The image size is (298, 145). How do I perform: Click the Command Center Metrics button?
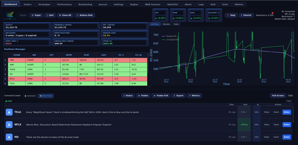194,96
